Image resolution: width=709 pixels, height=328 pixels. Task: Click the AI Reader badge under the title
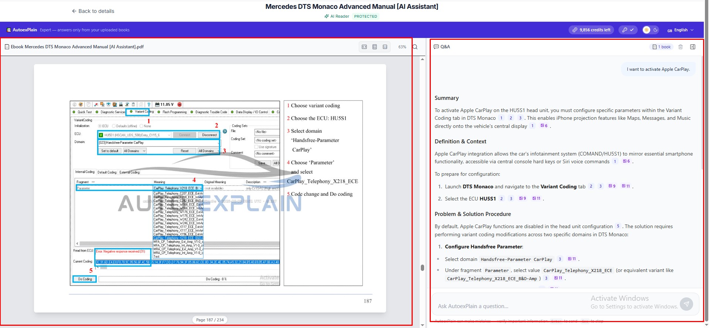point(337,16)
